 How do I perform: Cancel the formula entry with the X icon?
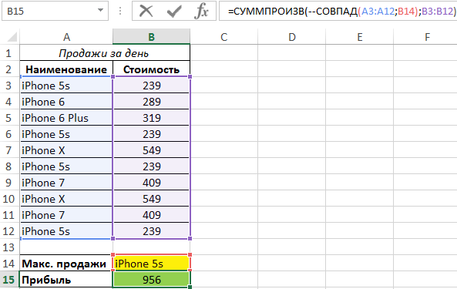(x=146, y=12)
